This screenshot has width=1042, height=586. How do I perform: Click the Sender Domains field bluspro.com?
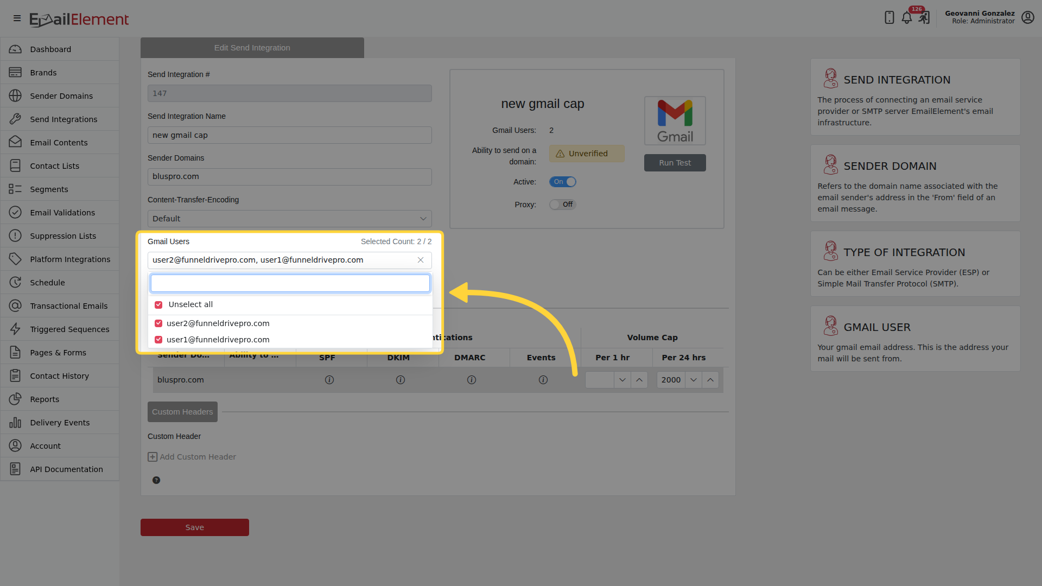pyautogui.click(x=290, y=177)
